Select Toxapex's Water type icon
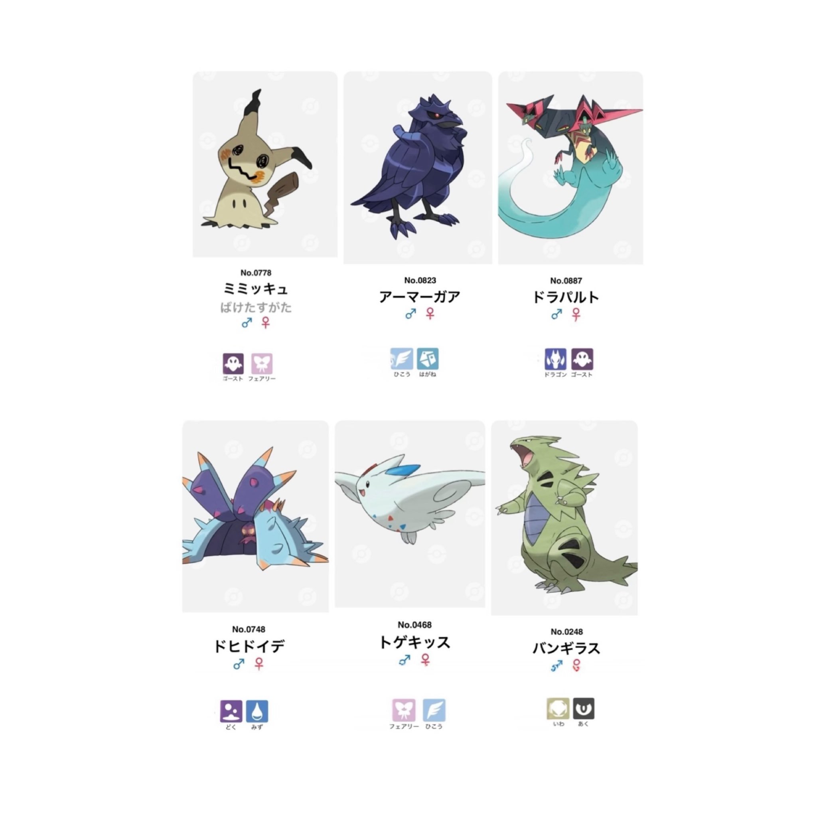 pyautogui.click(x=257, y=711)
